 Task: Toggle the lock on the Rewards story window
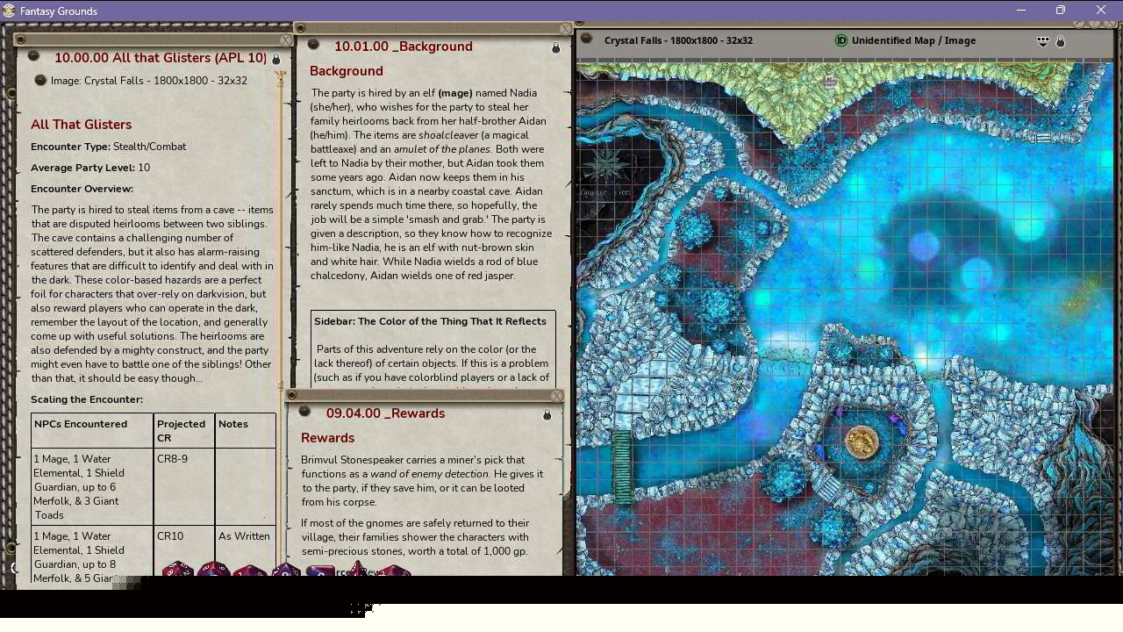[x=547, y=414]
